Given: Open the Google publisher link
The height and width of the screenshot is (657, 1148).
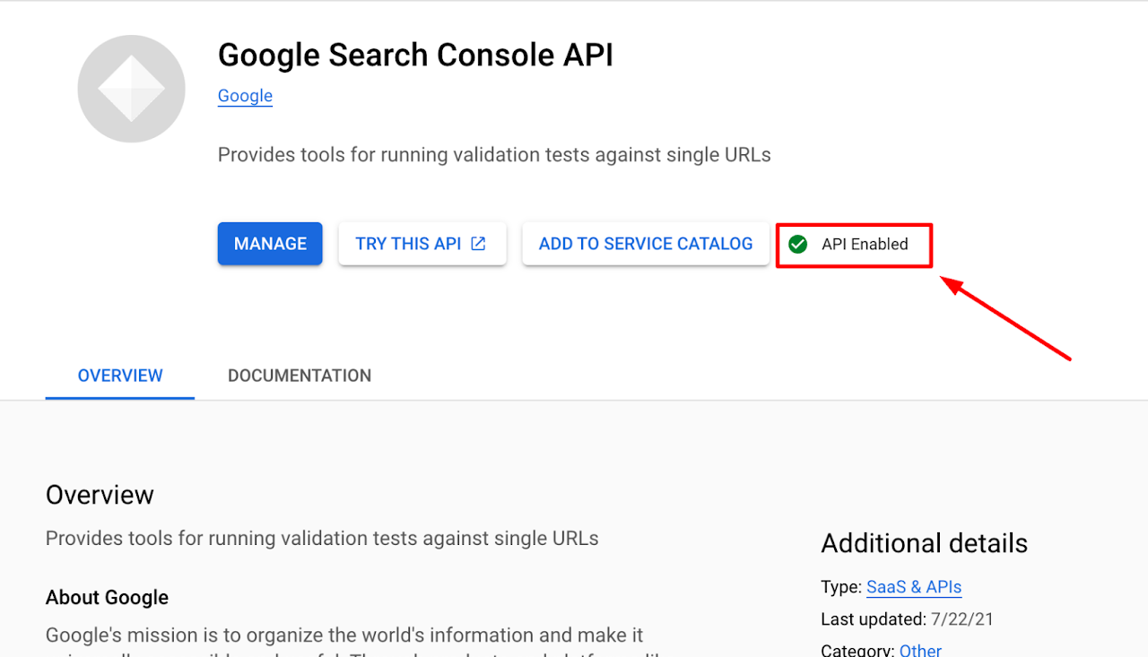Looking at the screenshot, I should 245,96.
